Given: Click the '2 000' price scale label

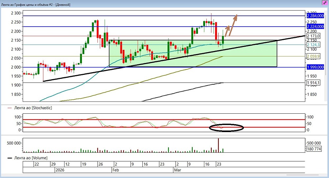Looking at the screenshot, I should tap(16, 67).
